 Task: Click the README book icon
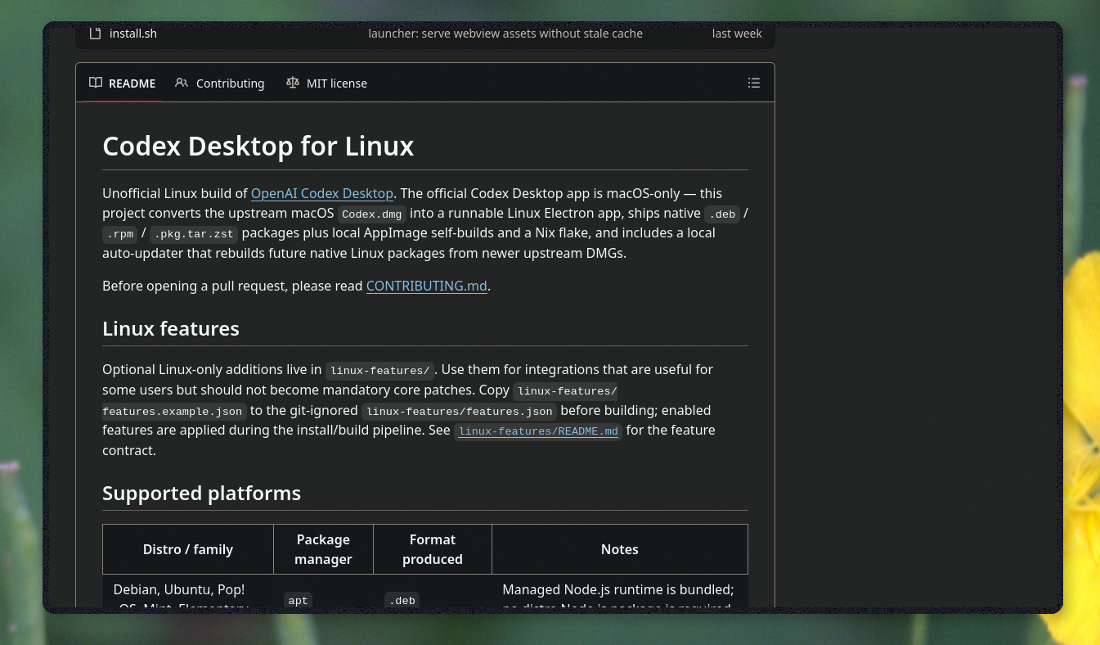96,83
